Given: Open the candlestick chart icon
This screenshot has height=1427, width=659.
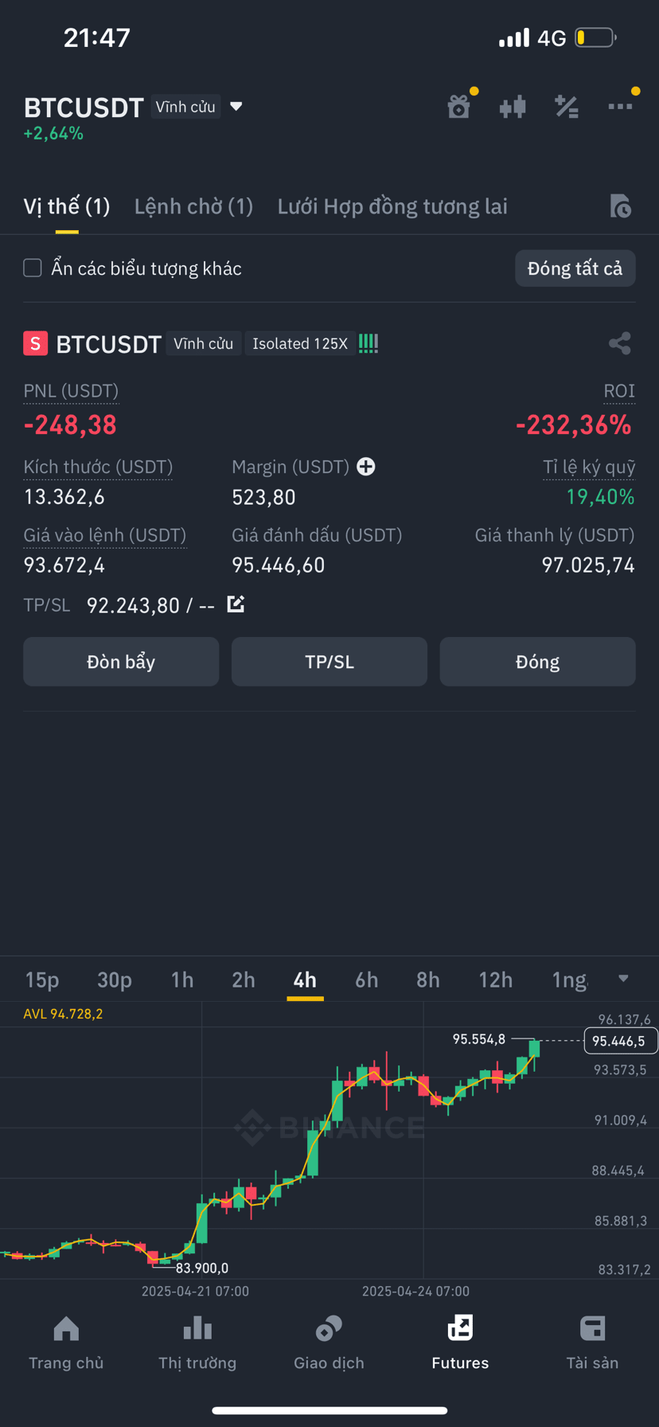Looking at the screenshot, I should [x=513, y=106].
